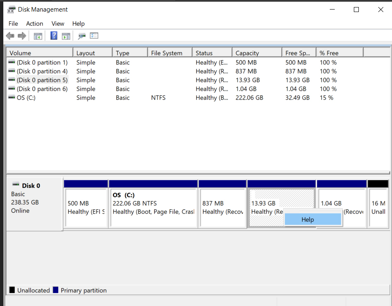Click the 15 % free cell
The height and width of the screenshot is (306, 392).
tap(326, 98)
